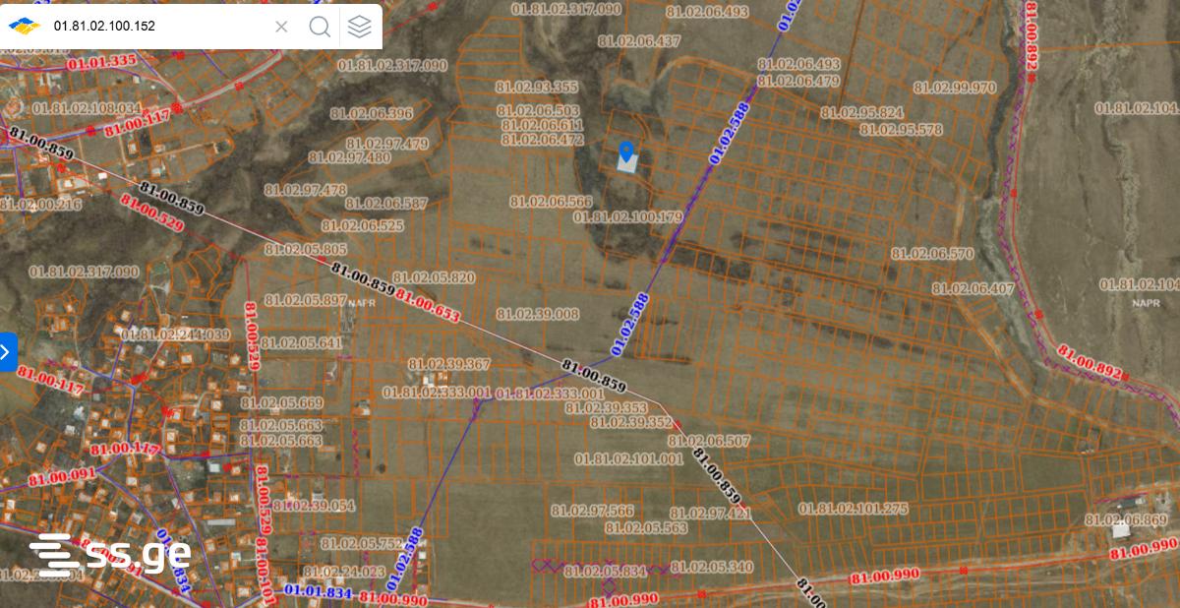Click parcel label 81.02.99.970
The image size is (1180, 608).
click(954, 88)
